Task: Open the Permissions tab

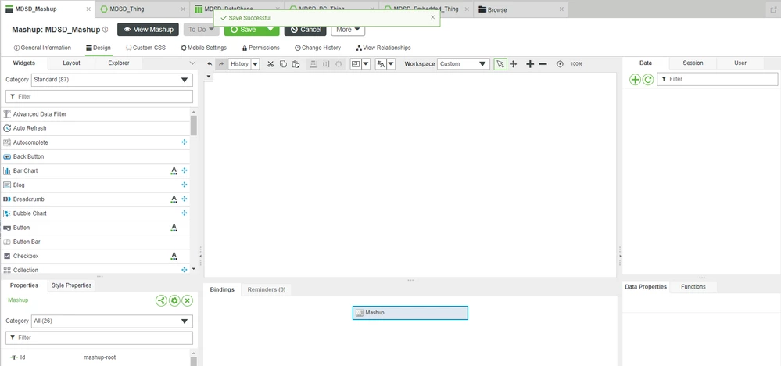Action: point(260,48)
